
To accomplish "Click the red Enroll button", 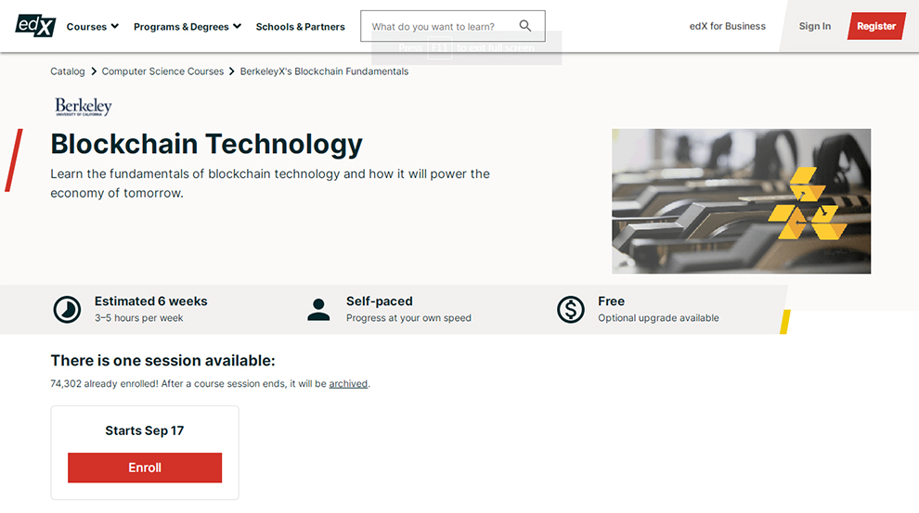I will click(x=145, y=468).
